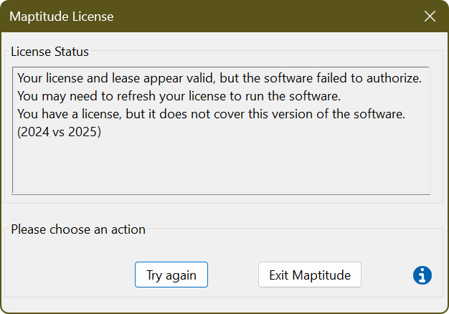Click the '(2024 vs 2025)' text

pyautogui.click(x=60, y=133)
